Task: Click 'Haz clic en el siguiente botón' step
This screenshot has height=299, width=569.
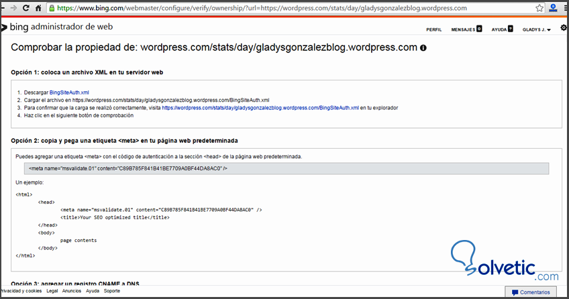Action: tap(79, 115)
